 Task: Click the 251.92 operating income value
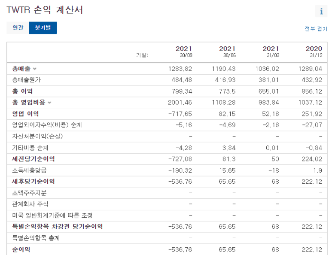[312, 114]
